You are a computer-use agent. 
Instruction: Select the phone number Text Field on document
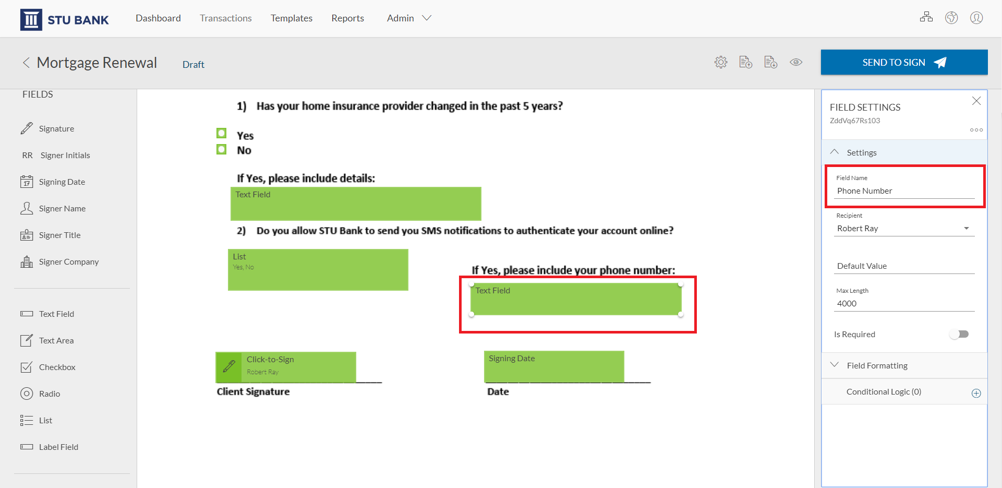576,300
